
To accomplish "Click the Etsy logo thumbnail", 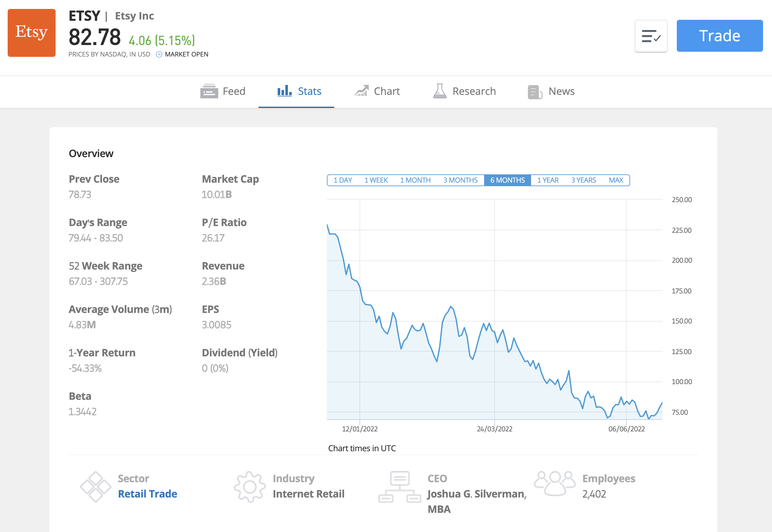I will (32, 33).
